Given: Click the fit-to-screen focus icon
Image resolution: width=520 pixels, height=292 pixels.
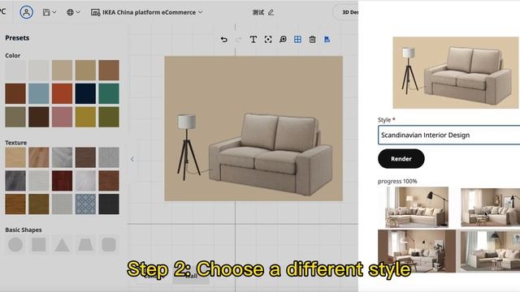Looking at the screenshot, I should (268, 40).
